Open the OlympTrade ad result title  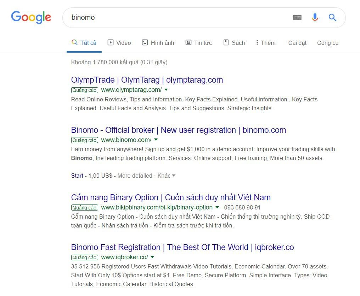click(x=147, y=80)
